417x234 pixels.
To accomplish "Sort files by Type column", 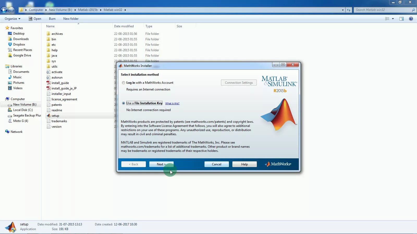I will pyautogui.click(x=149, y=26).
